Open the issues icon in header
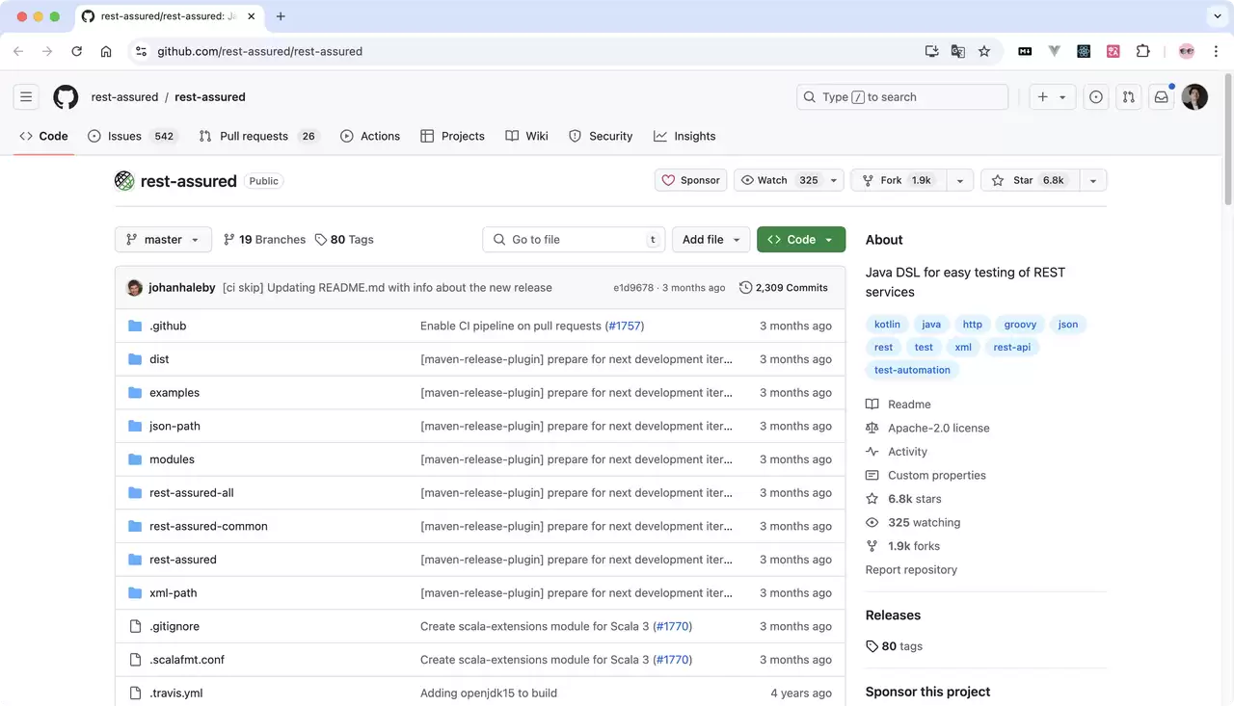The width and height of the screenshot is (1234, 706). 1096,96
